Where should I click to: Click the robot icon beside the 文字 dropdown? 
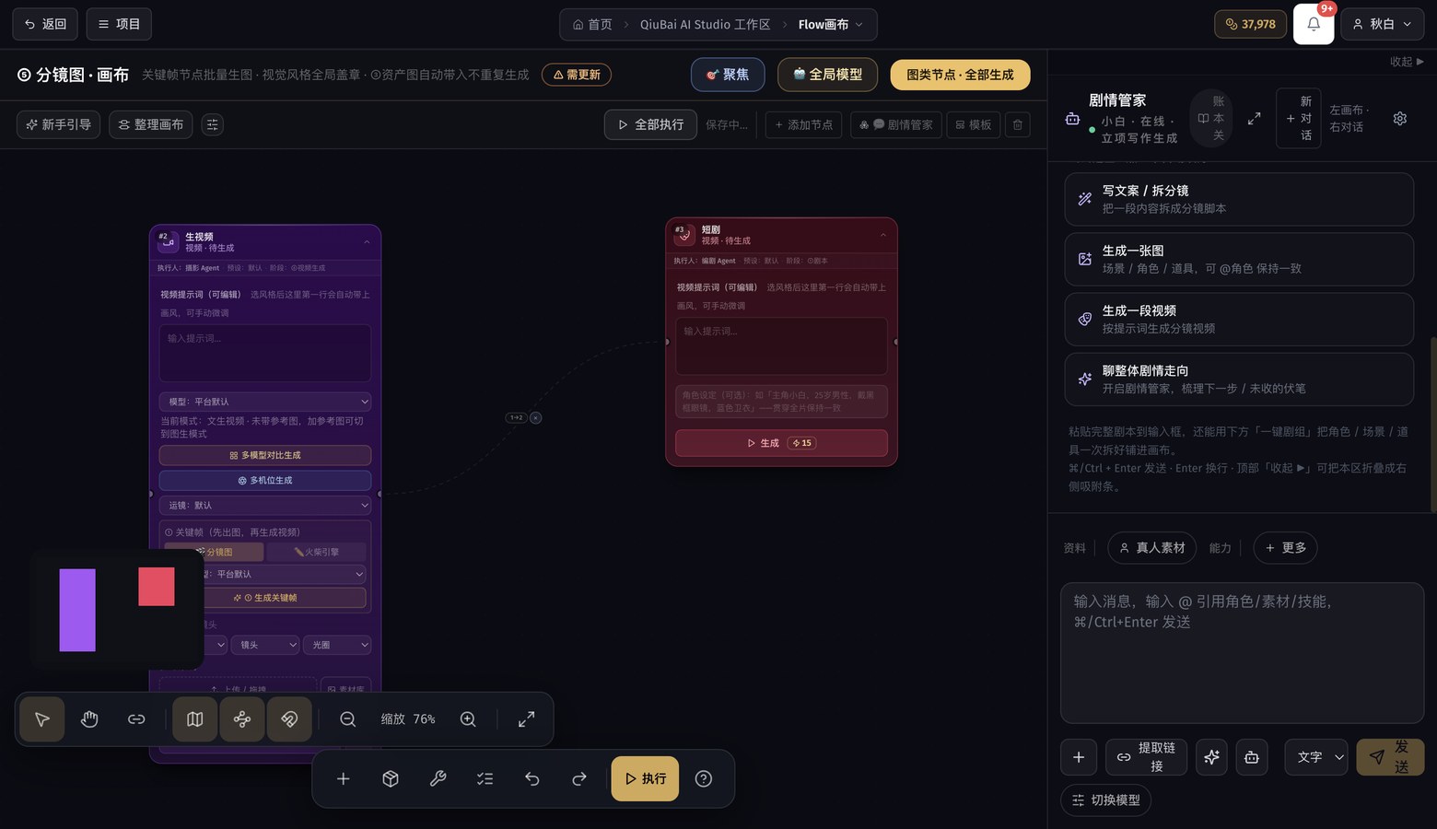pyautogui.click(x=1251, y=757)
